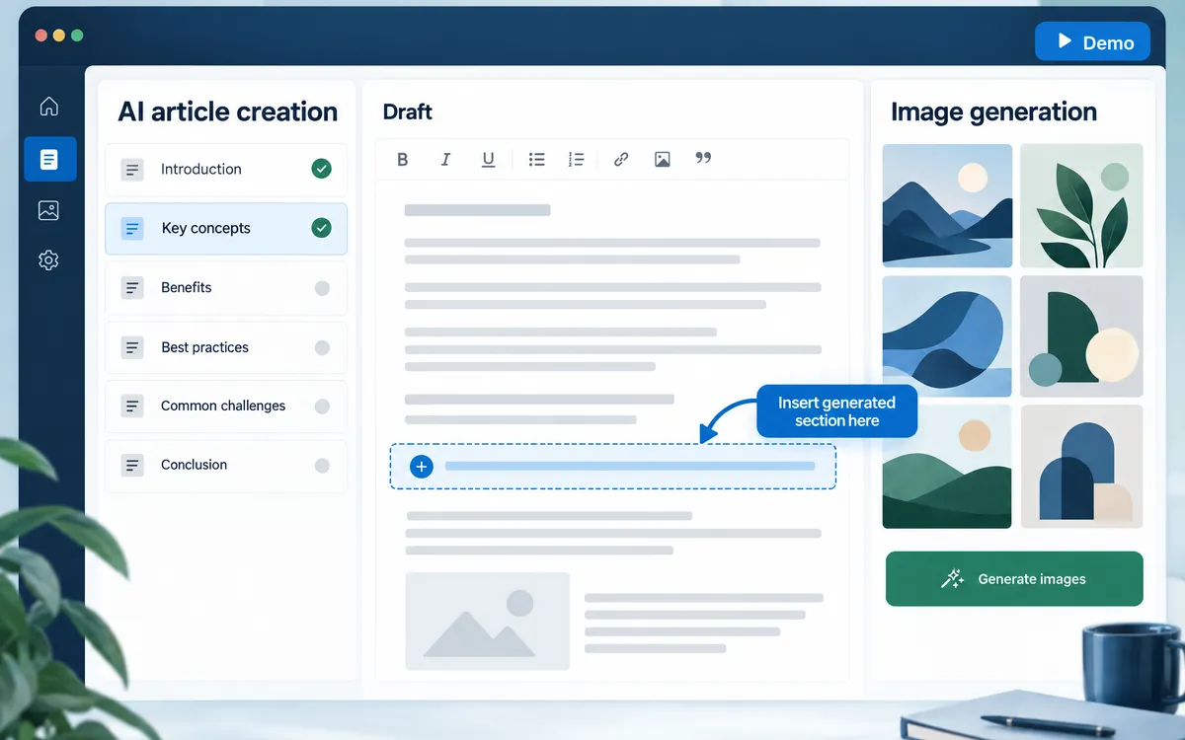Insert a hyperlink with link icon
This screenshot has height=740, width=1185.
point(621,159)
